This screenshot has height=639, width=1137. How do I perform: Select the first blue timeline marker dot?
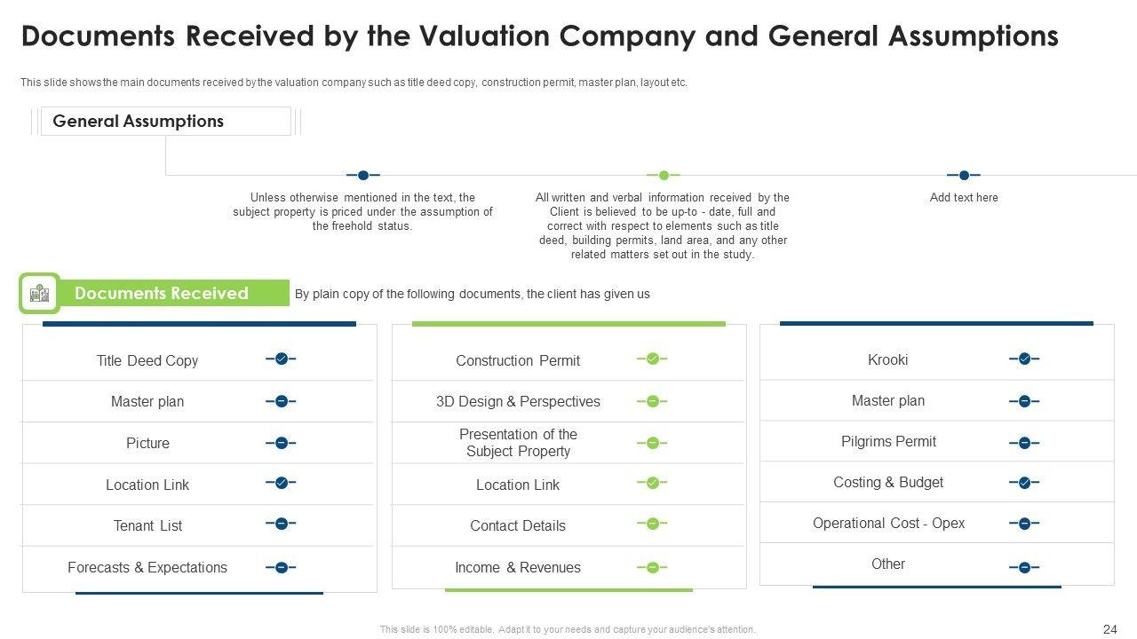pos(362,175)
